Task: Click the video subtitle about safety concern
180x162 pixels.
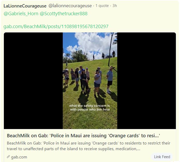Action: (90, 107)
